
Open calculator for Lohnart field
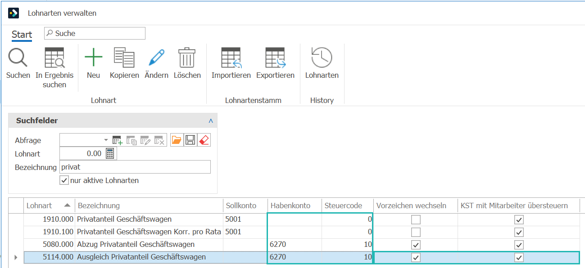[x=110, y=154]
